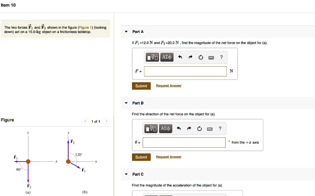The image size is (315, 196).
Task: Open the Greek symbols ΑΣΦ palette in Part B
Action: pyautogui.click(x=166, y=129)
